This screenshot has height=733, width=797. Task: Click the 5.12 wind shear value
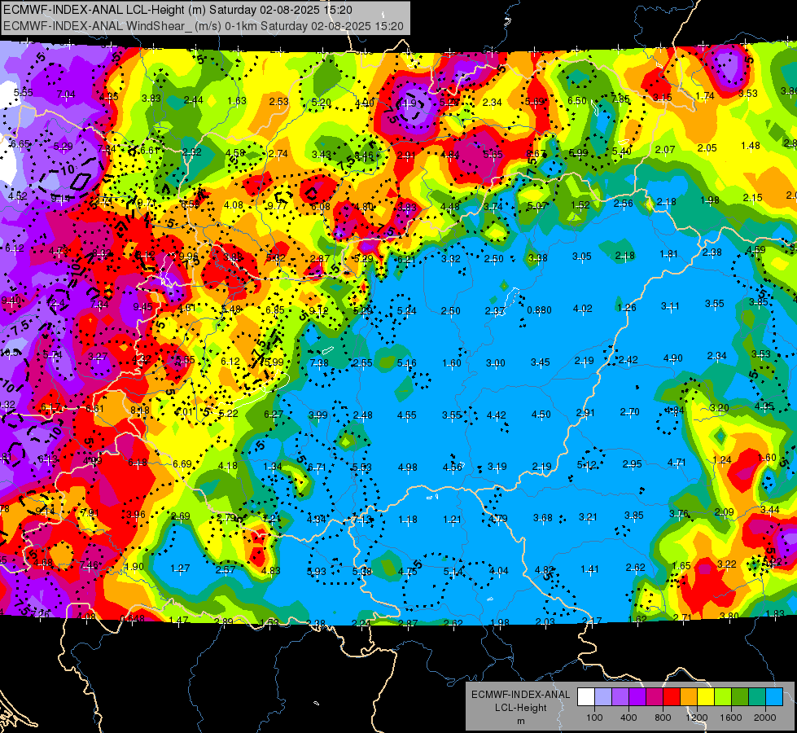click(587, 464)
